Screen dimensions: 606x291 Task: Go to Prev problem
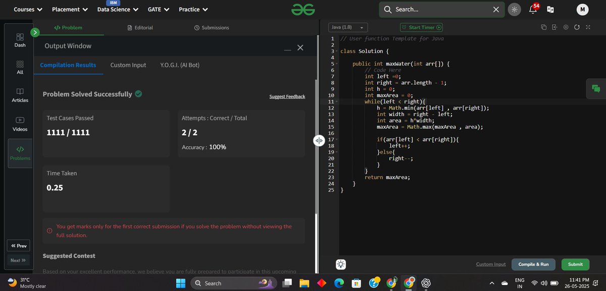(19, 246)
